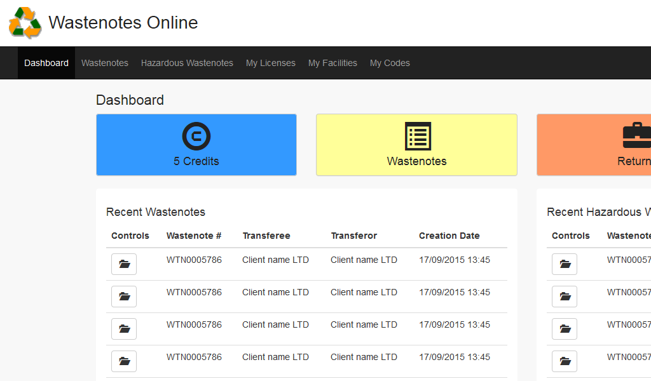
Task: Open the folder icon for the first Recent Wastenote
Action: pyautogui.click(x=123, y=264)
